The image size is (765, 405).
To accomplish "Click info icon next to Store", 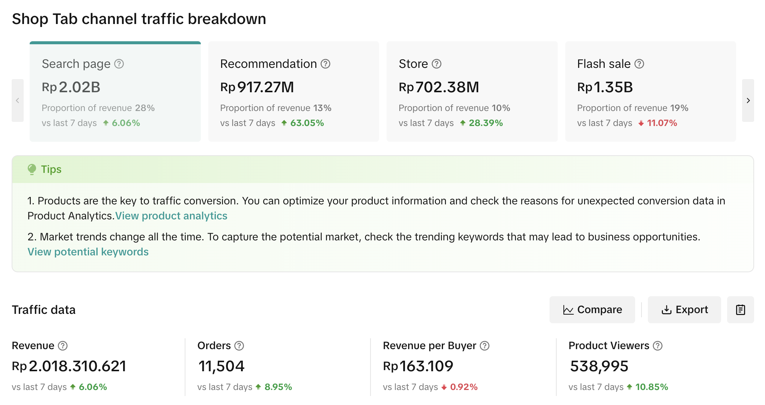I will click(x=437, y=64).
